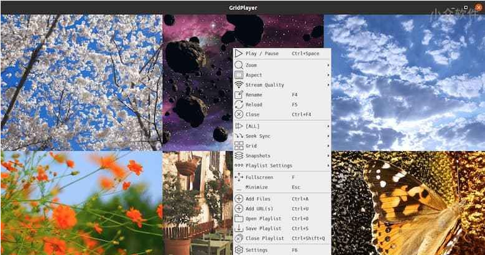Viewport: 485px width, 255px height.
Task: Select Open Playlist from the menu
Action: click(263, 218)
